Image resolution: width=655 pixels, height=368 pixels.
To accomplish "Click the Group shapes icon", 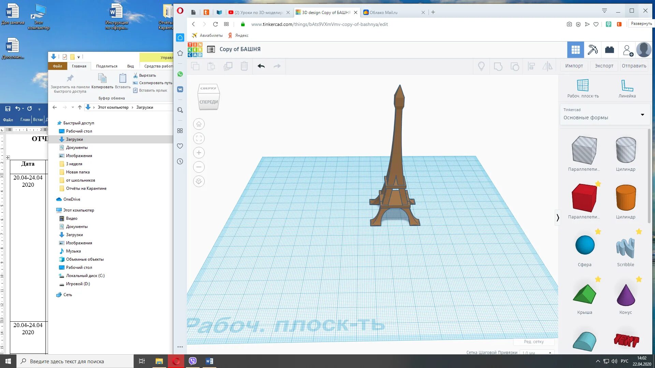I will pos(498,66).
